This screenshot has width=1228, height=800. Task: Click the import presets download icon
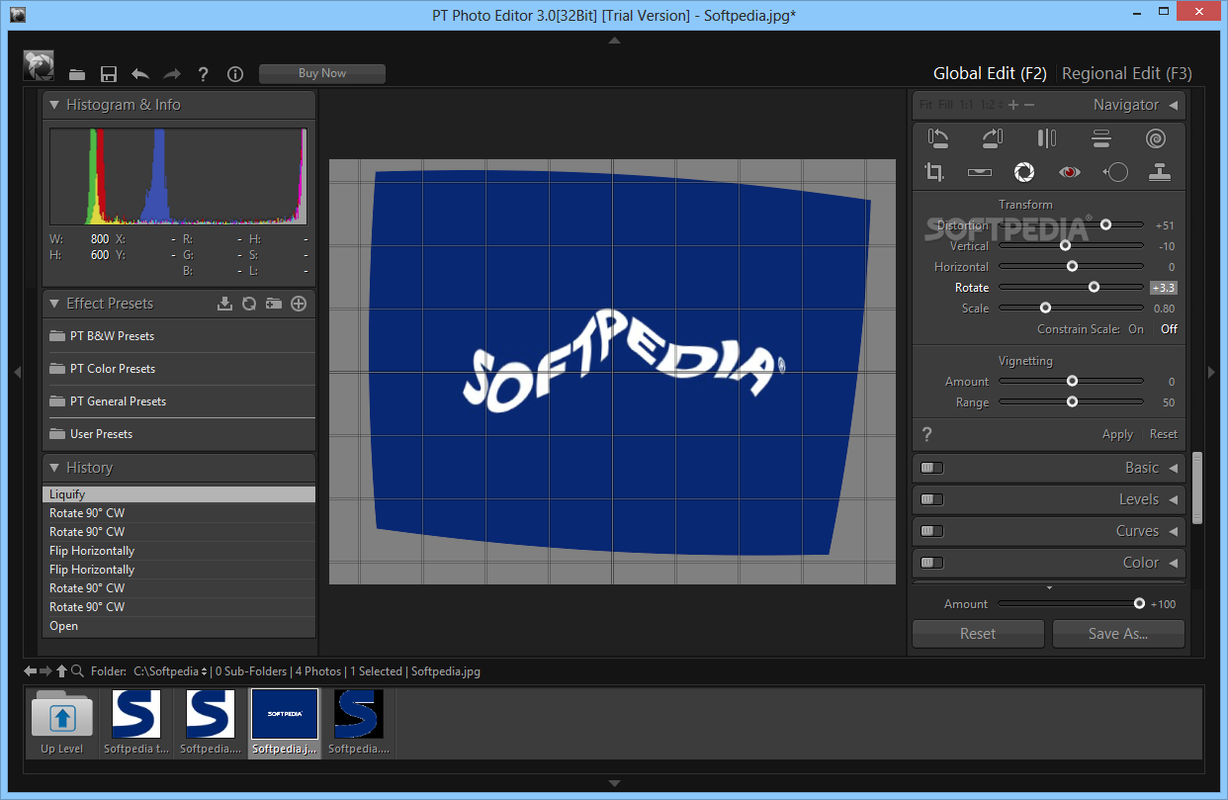click(225, 304)
